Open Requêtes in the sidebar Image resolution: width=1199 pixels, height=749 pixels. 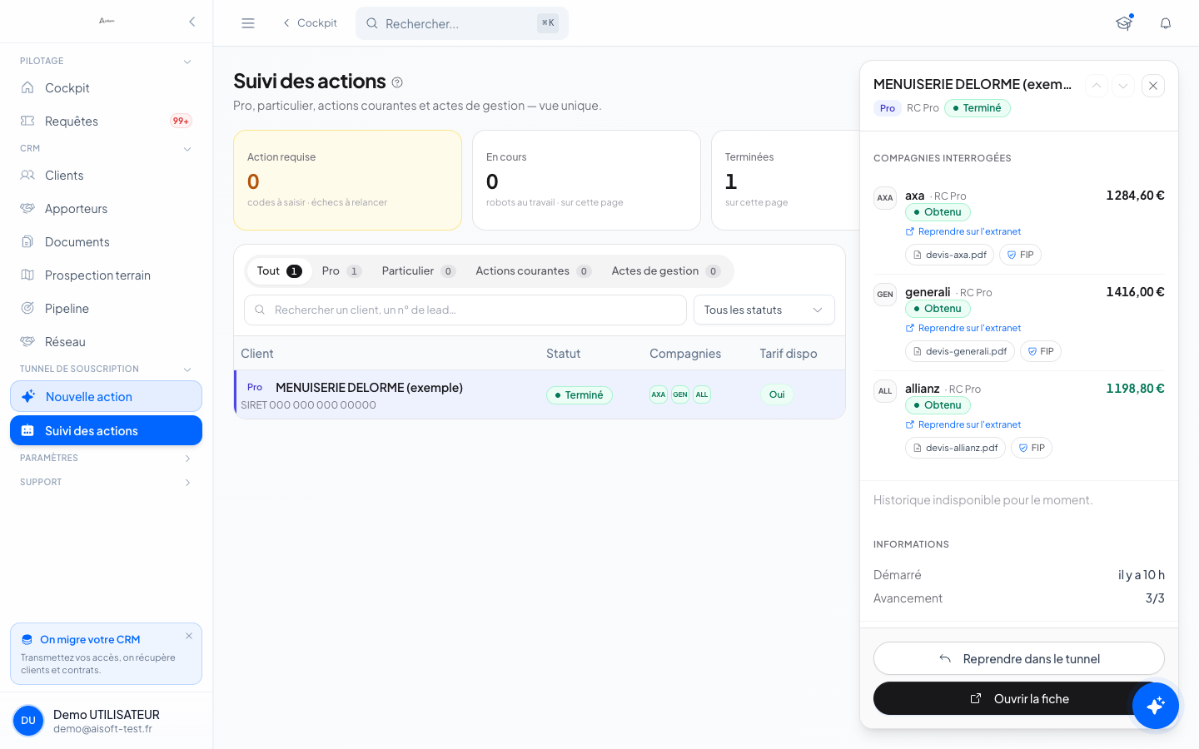tap(106, 122)
